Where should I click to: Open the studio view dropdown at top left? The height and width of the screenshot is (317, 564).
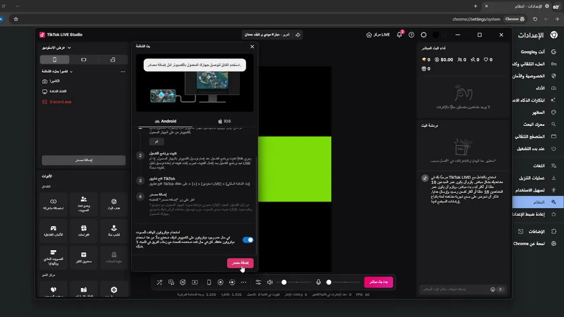[x=57, y=48]
